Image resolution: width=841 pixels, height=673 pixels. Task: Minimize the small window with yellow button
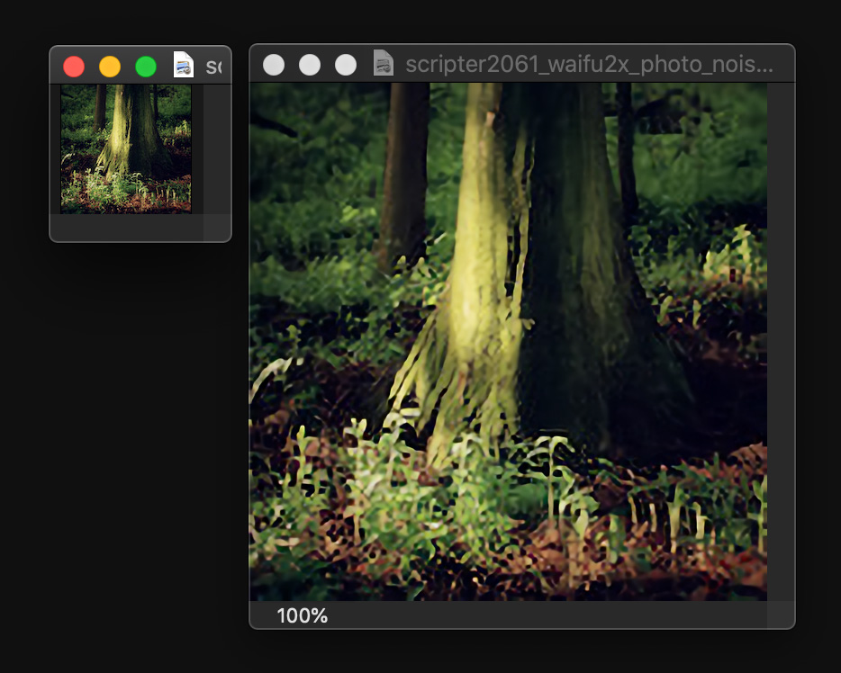point(110,67)
